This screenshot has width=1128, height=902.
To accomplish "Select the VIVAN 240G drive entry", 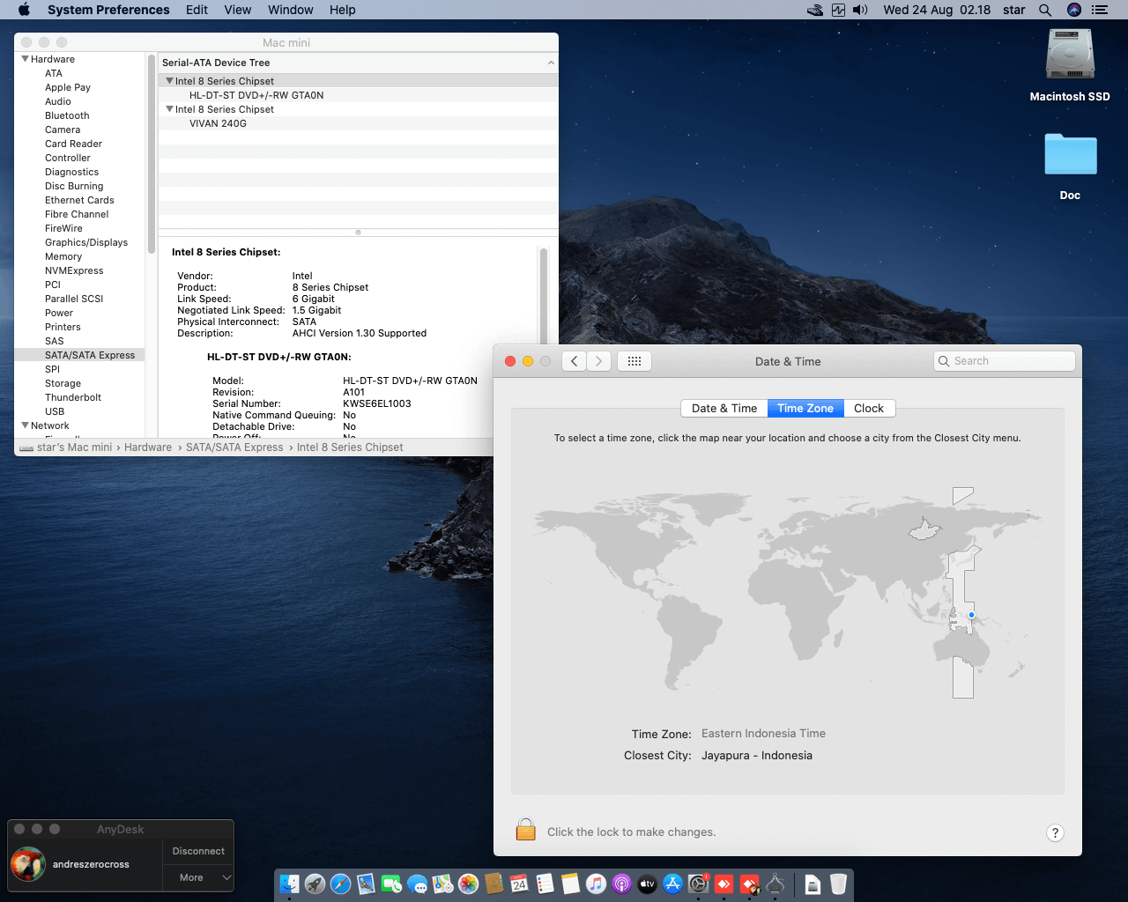I will tap(218, 123).
